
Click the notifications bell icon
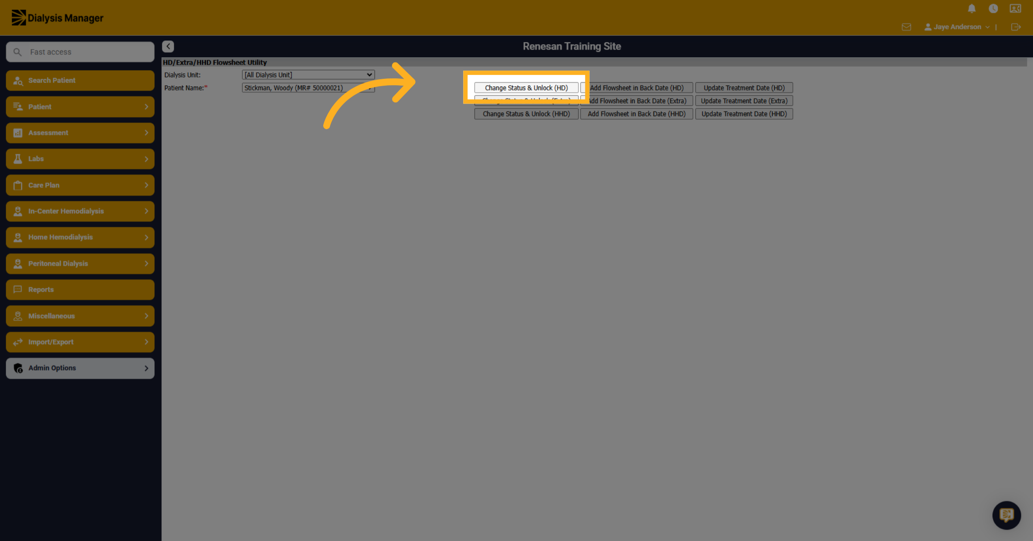[x=971, y=9]
